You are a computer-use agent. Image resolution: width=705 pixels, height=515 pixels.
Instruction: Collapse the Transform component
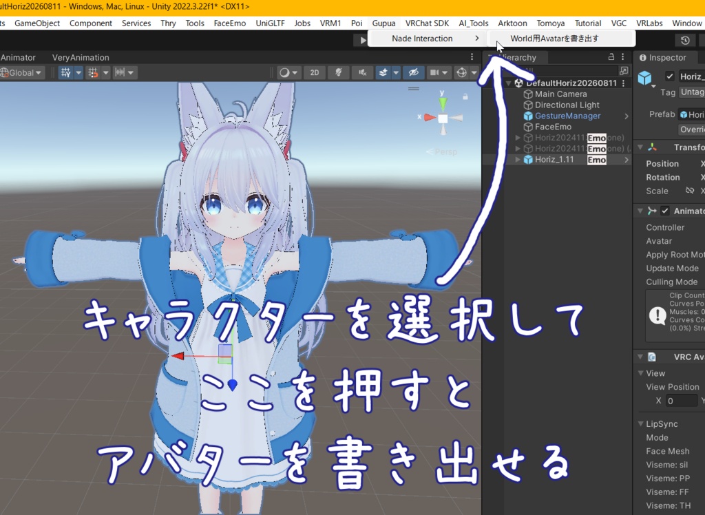[640, 147]
